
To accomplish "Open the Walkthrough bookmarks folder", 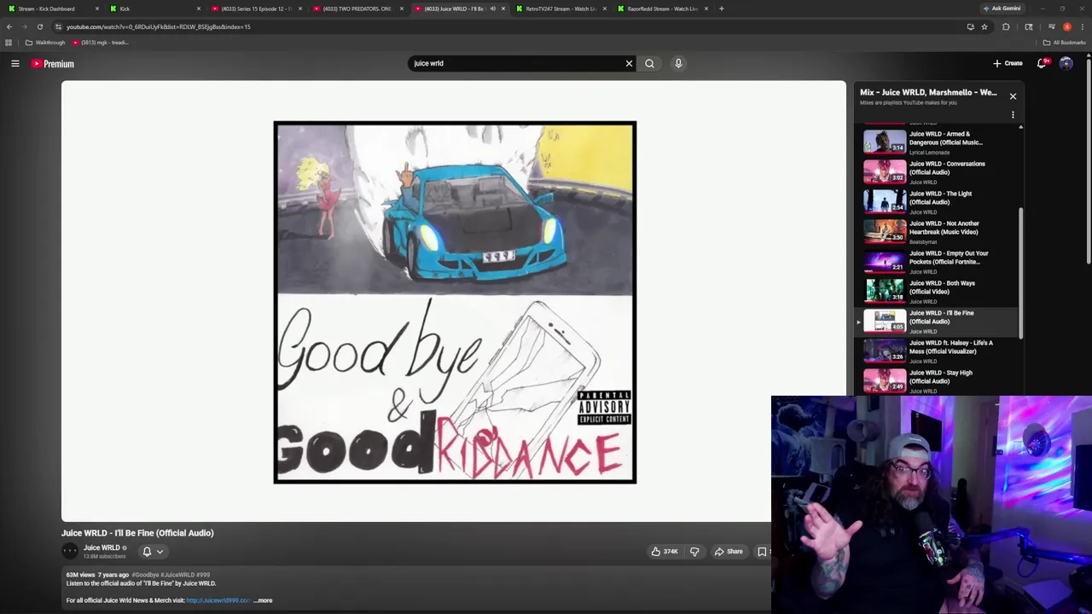I will (45, 43).
